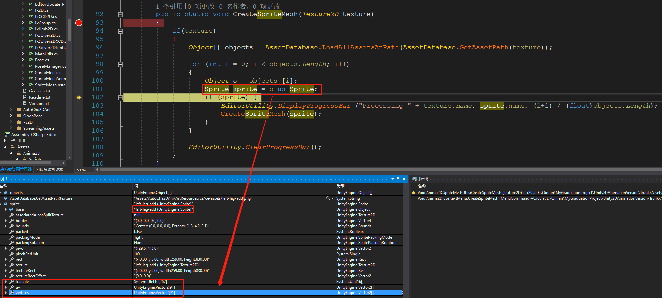Image resolution: width=662 pixels, height=298 pixels.
Task: Click the 名称 column header
Action: click(4, 186)
